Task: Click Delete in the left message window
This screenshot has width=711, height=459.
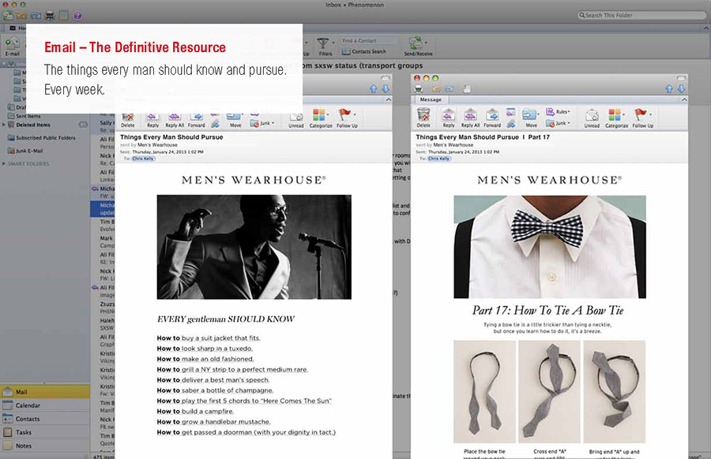Action: 128,119
